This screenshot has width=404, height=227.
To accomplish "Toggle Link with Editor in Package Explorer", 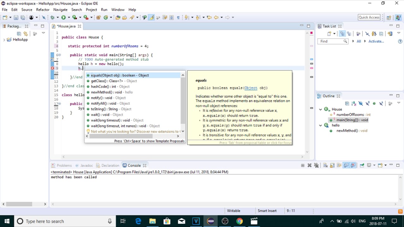I will coord(26,33).
